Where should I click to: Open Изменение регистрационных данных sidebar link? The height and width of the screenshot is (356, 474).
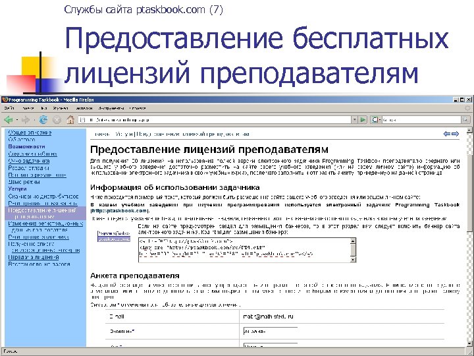coord(45,226)
